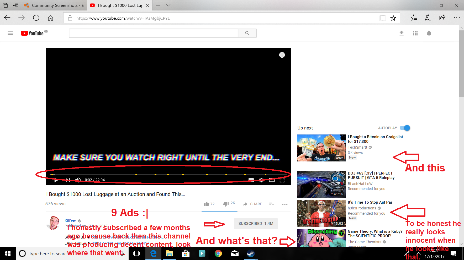Seek along the video progress bar
This screenshot has width=464, height=260.
tap(168, 174)
